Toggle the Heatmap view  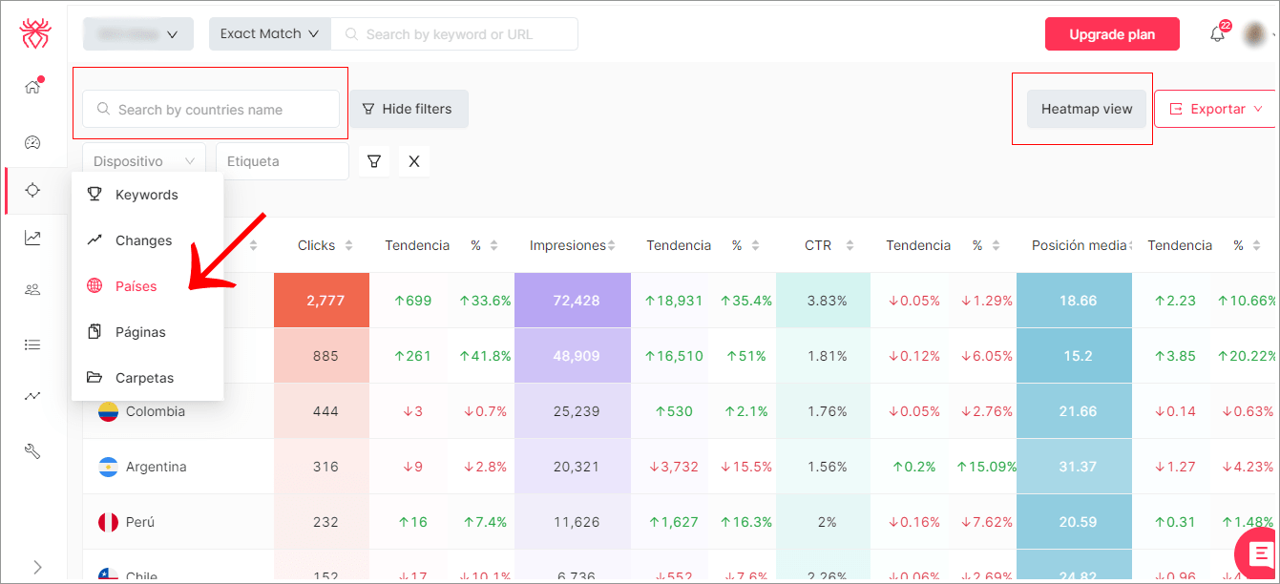(x=1085, y=109)
